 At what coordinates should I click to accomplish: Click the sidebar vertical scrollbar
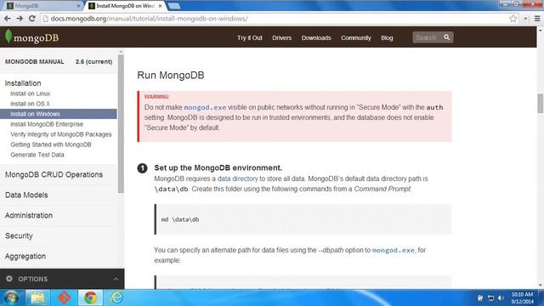click(121, 123)
